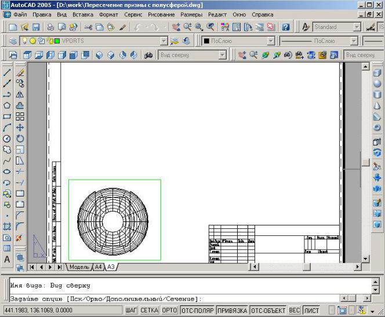Select the Hatch tool
Image resolution: width=385 pixels, height=317 pixels.
click(7, 226)
